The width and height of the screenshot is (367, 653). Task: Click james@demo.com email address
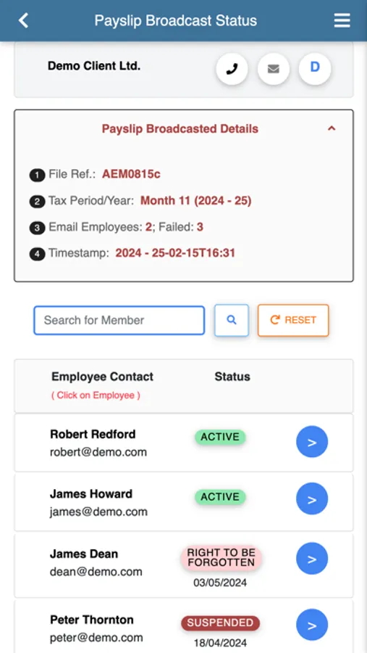98,512
